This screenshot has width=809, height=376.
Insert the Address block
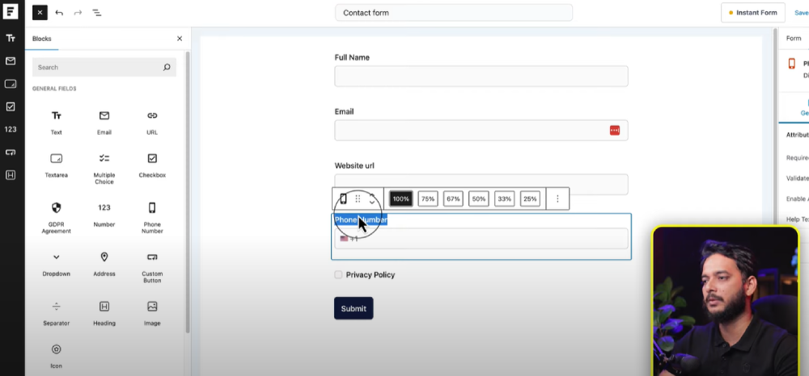(x=104, y=265)
